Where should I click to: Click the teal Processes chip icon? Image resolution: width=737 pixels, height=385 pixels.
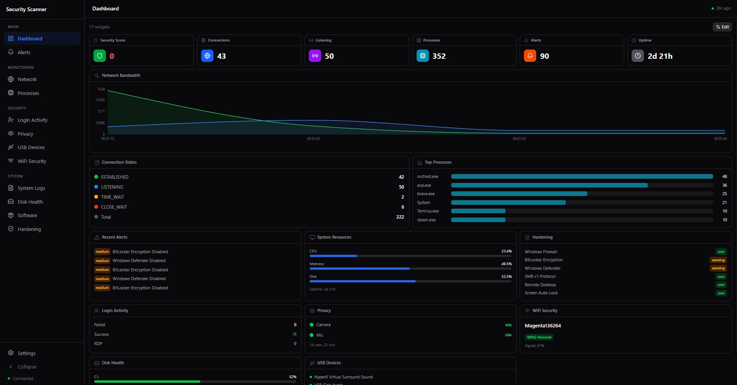tap(423, 56)
